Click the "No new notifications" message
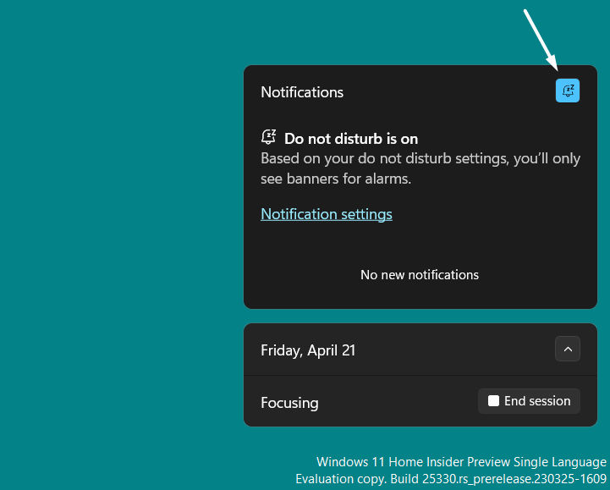Image resolution: width=610 pixels, height=490 pixels. point(419,275)
